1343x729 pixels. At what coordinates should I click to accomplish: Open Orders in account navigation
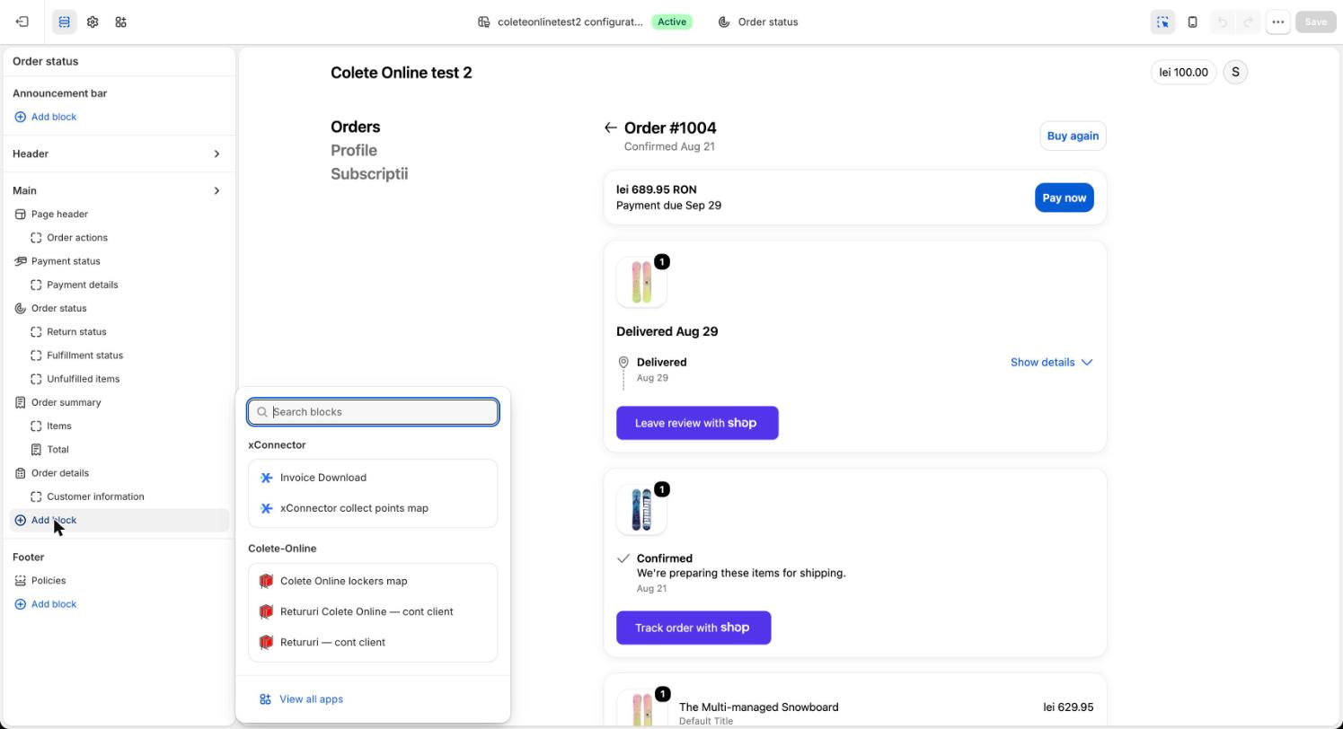click(x=355, y=127)
